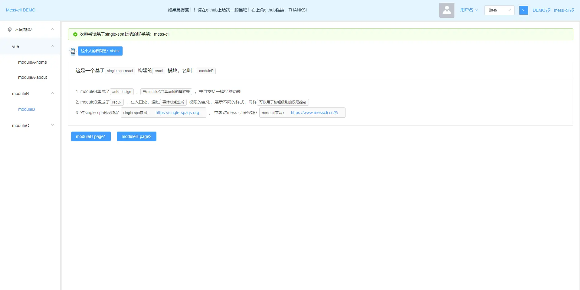Click the visitor permission badge
580x290 pixels.
100,51
